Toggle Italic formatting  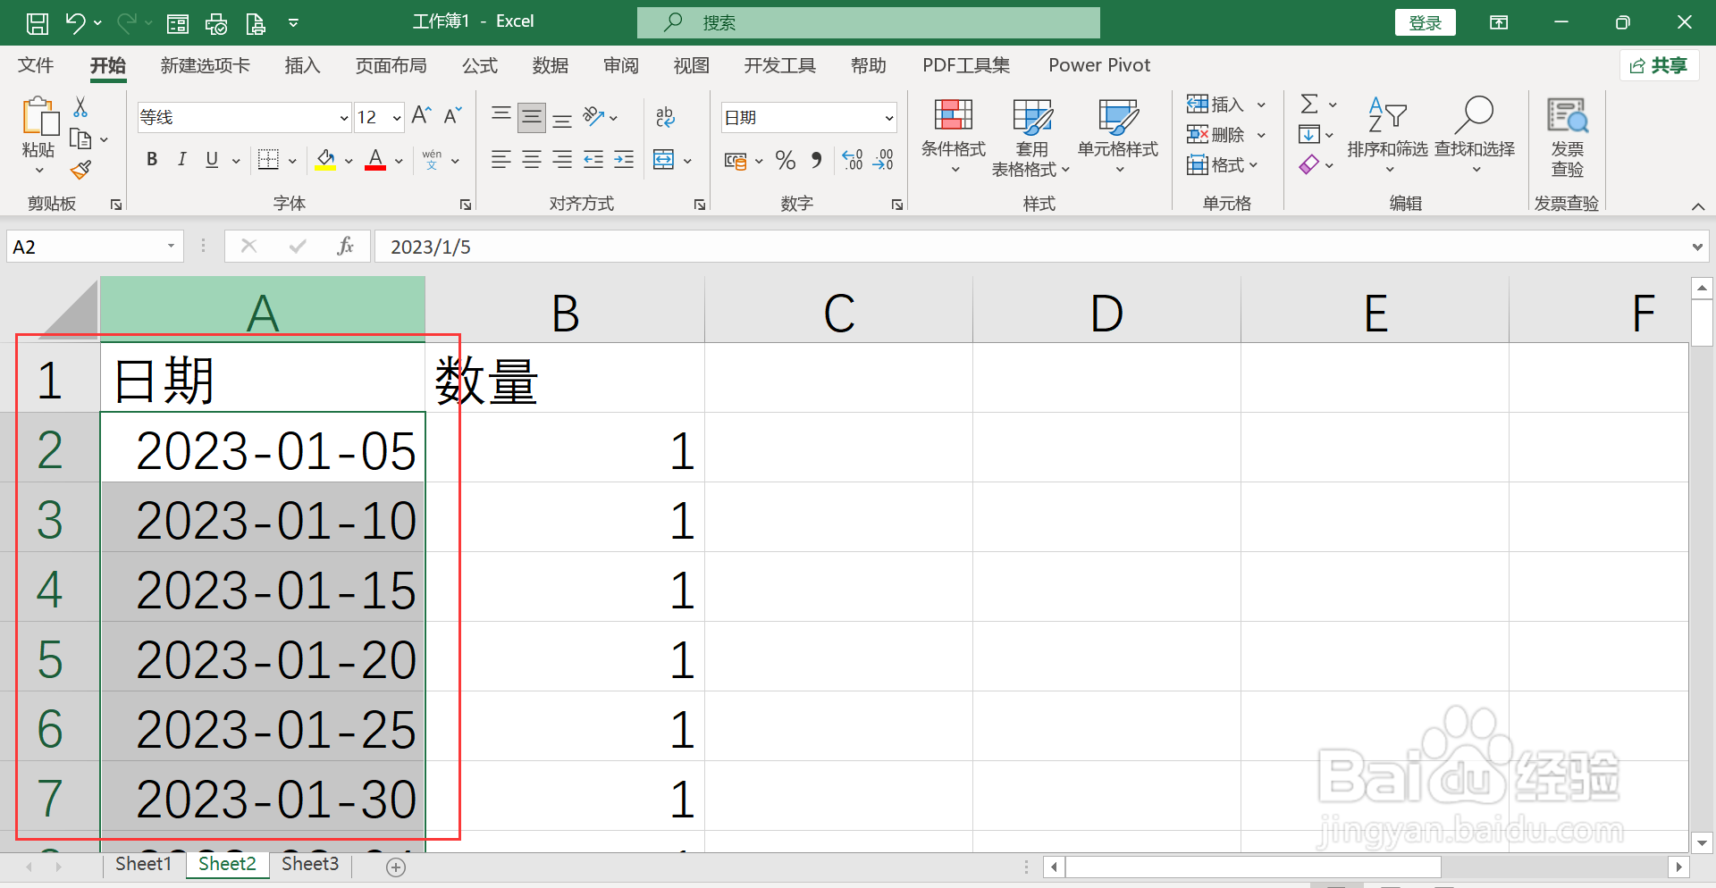pyautogui.click(x=181, y=160)
